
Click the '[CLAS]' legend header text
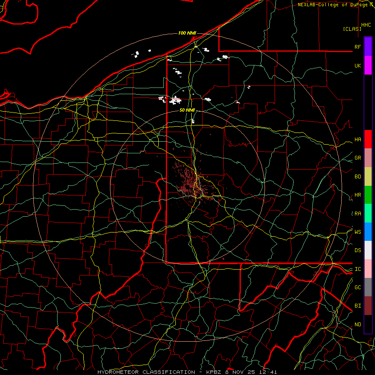[352, 29]
